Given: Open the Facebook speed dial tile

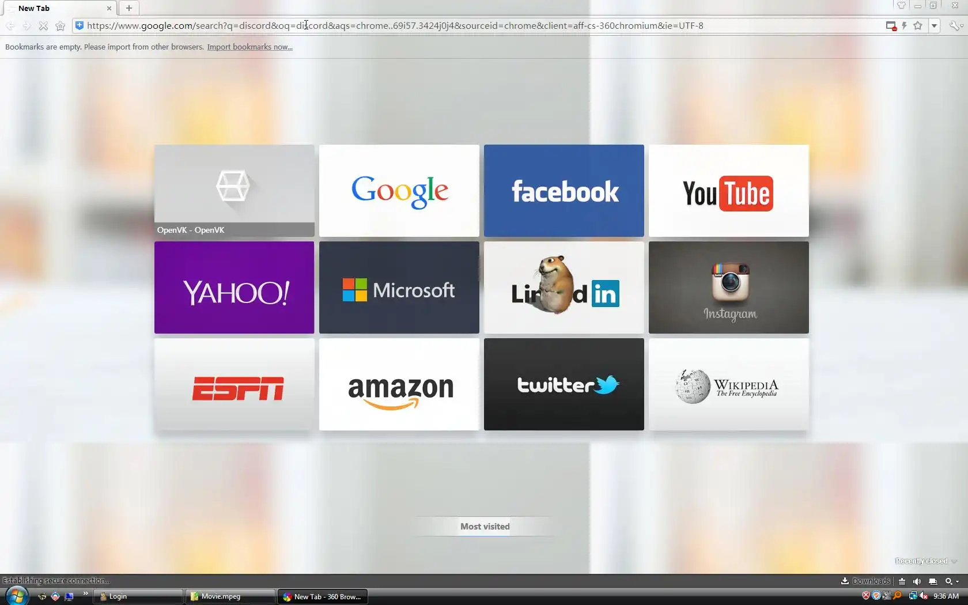Looking at the screenshot, I should click(564, 191).
